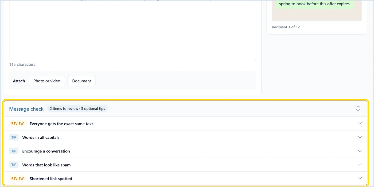
Task: Click the 'Everyone gets the exact same text' title
Action: point(61,124)
